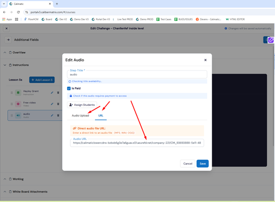The height and width of the screenshot is (202, 275).
Task: Open the Apps bookmark
Action: pyautogui.click(x=7, y=19)
